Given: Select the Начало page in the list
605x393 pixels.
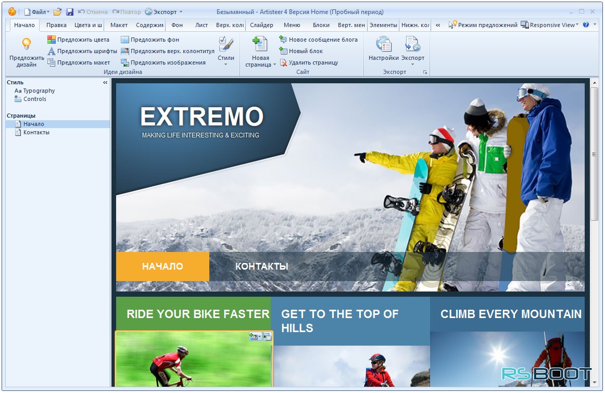Looking at the screenshot, I should tap(58, 124).
